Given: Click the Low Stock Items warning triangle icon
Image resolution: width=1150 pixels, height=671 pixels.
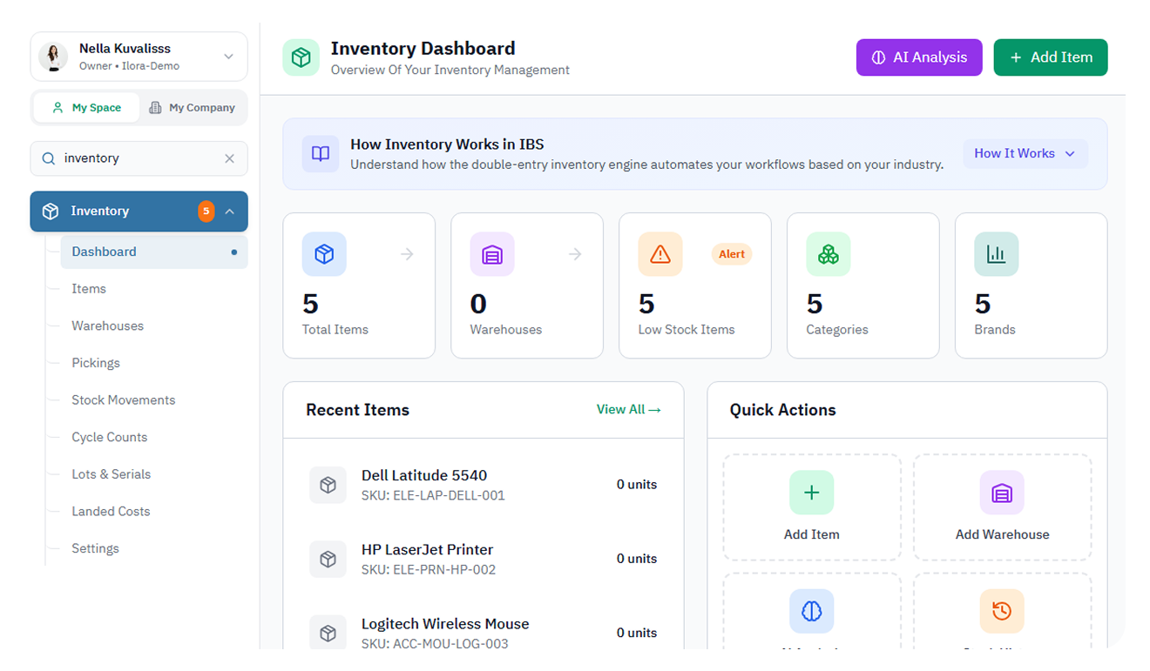Looking at the screenshot, I should [660, 254].
